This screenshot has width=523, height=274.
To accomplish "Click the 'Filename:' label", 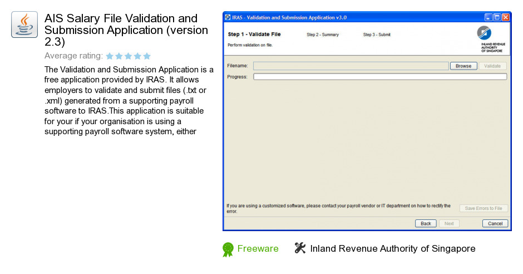I will [x=238, y=66].
